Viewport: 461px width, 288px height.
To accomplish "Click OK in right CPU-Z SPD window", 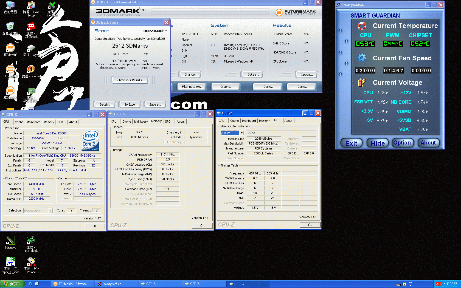I will 310,225.
